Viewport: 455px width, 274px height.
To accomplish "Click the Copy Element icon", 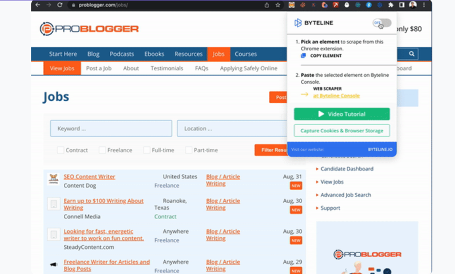I will (x=303, y=56).
